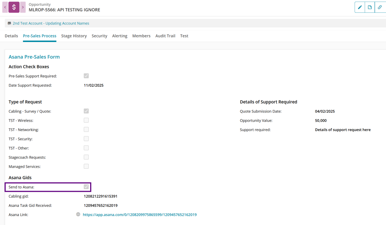Go to previous record with left arrow
This screenshot has width=386, height=225.
pyautogui.click(x=5, y=7)
